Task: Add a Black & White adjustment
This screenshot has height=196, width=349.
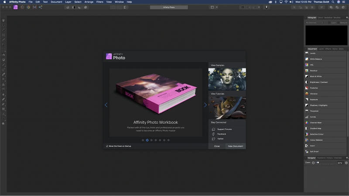Action: click(x=325, y=77)
